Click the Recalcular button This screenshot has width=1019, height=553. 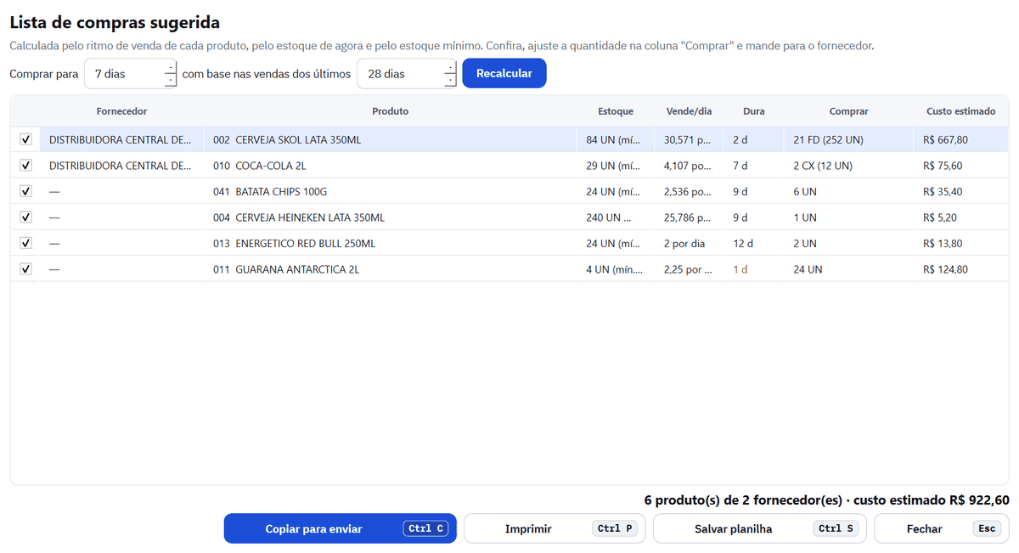(x=504, y=73)
